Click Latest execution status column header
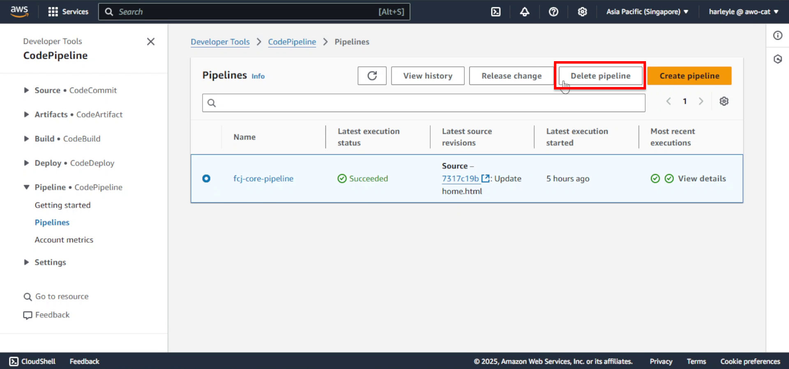Image resolution: width=789 pixels, height=369 pixels. 369,137
